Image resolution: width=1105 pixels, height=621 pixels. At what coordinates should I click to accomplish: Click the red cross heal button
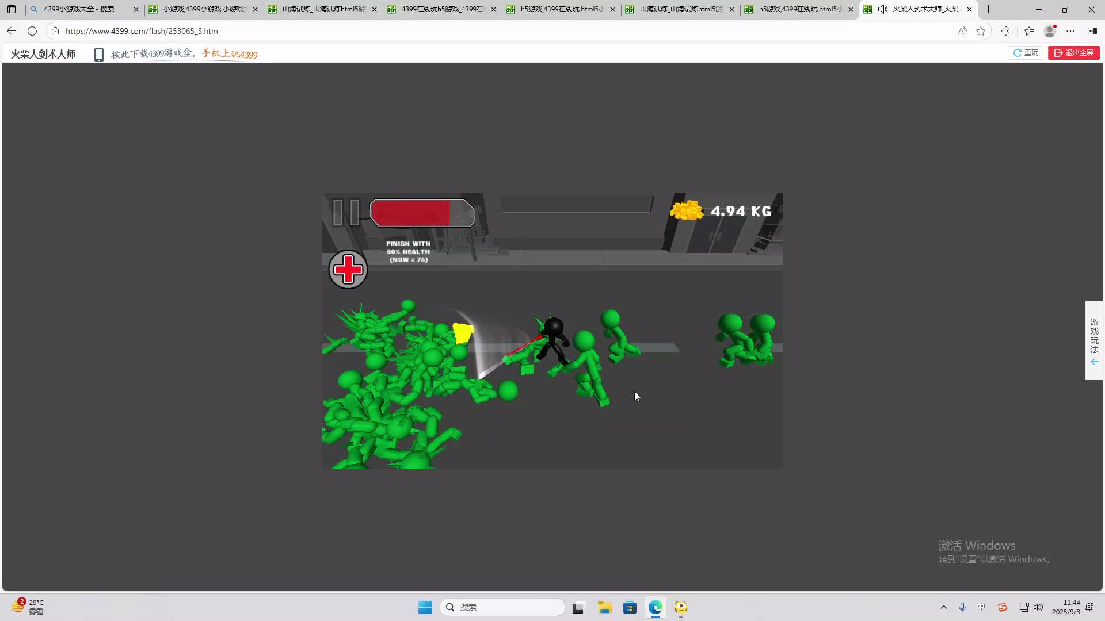point(348,270)
